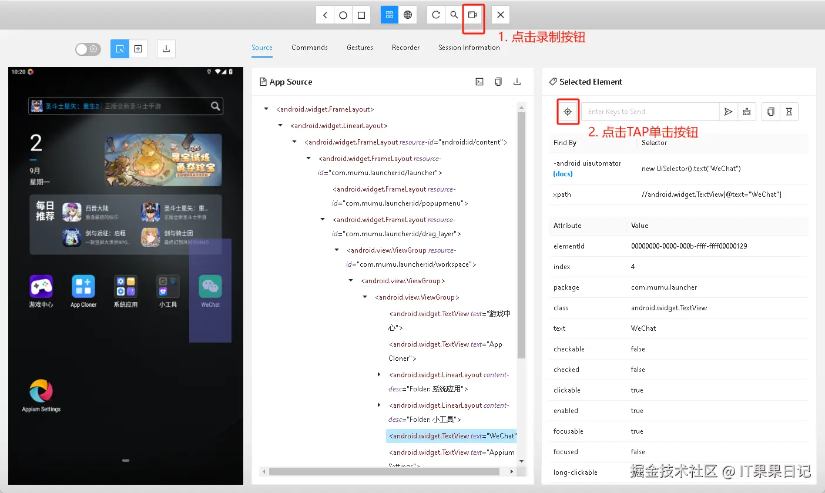Image resolution: width=825 pixels, height=493 pixels.
Task: Click the Home circle button
Action: coord(343,15)
